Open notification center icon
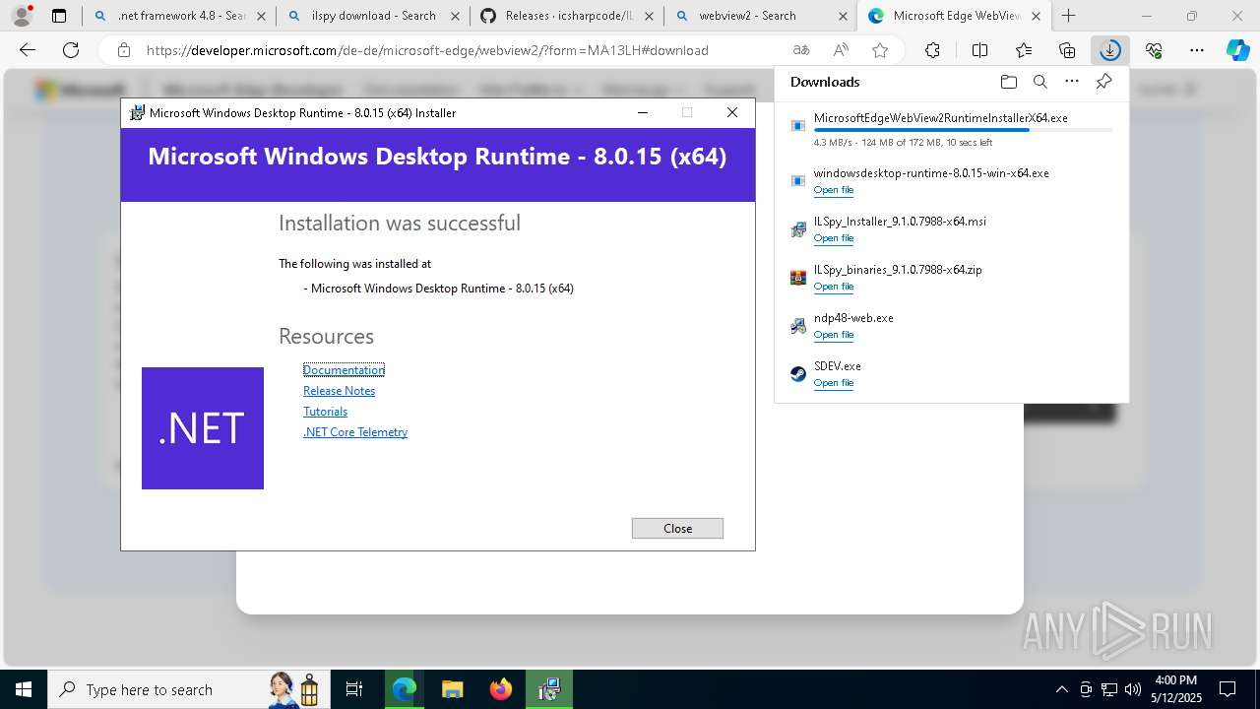This screenshot has width=1260, height=709. 1228,689
